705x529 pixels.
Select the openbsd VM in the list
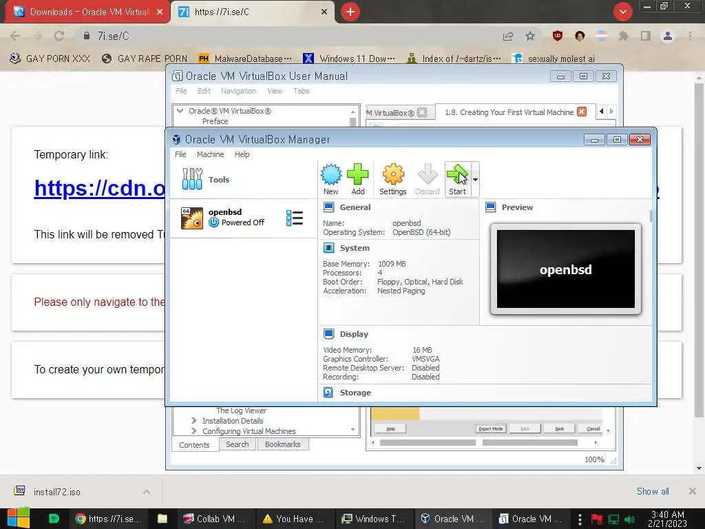tap(243, 218)
